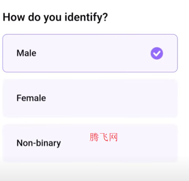
Task: Toggle the selected Male checkmark
Action: click(157, 54)
